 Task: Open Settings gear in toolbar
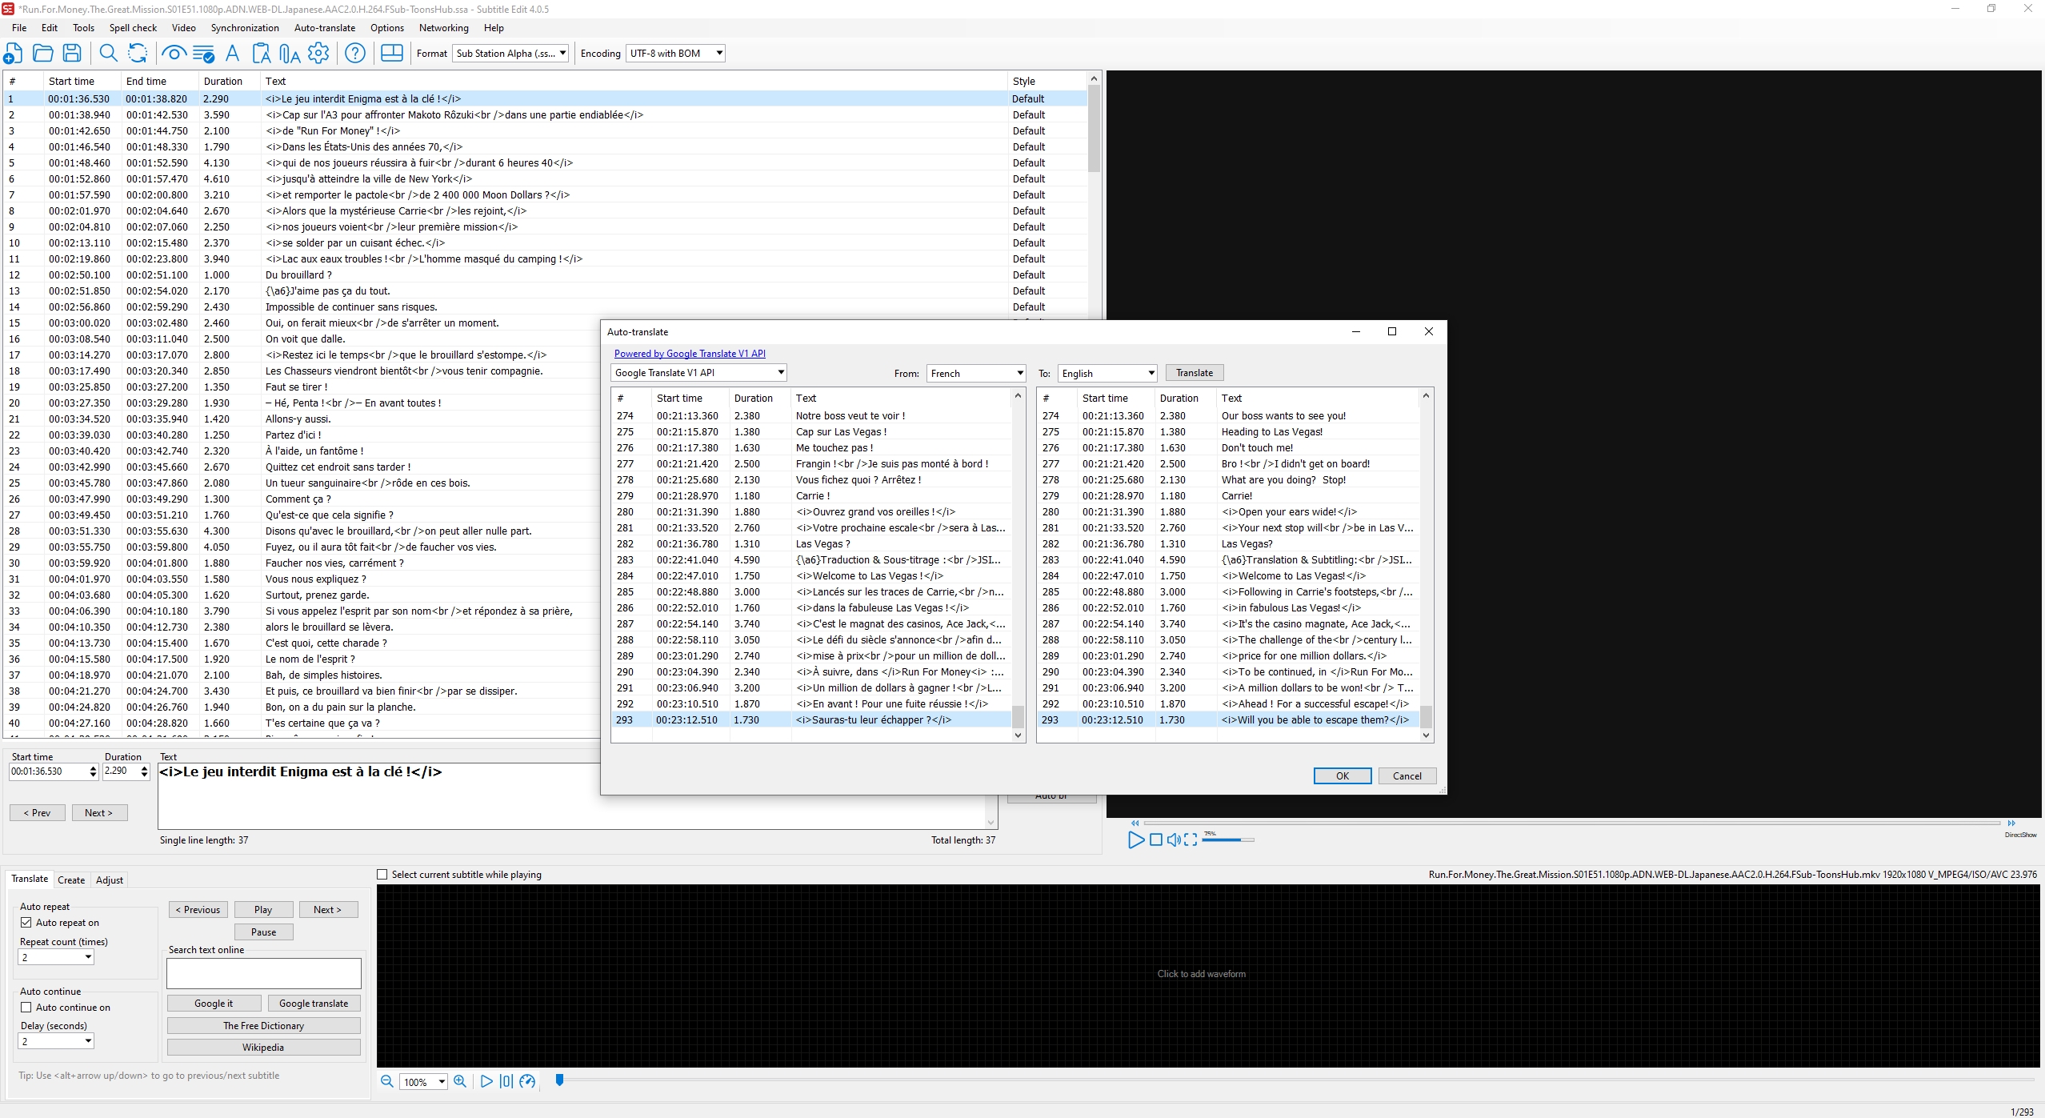point(318,54)
